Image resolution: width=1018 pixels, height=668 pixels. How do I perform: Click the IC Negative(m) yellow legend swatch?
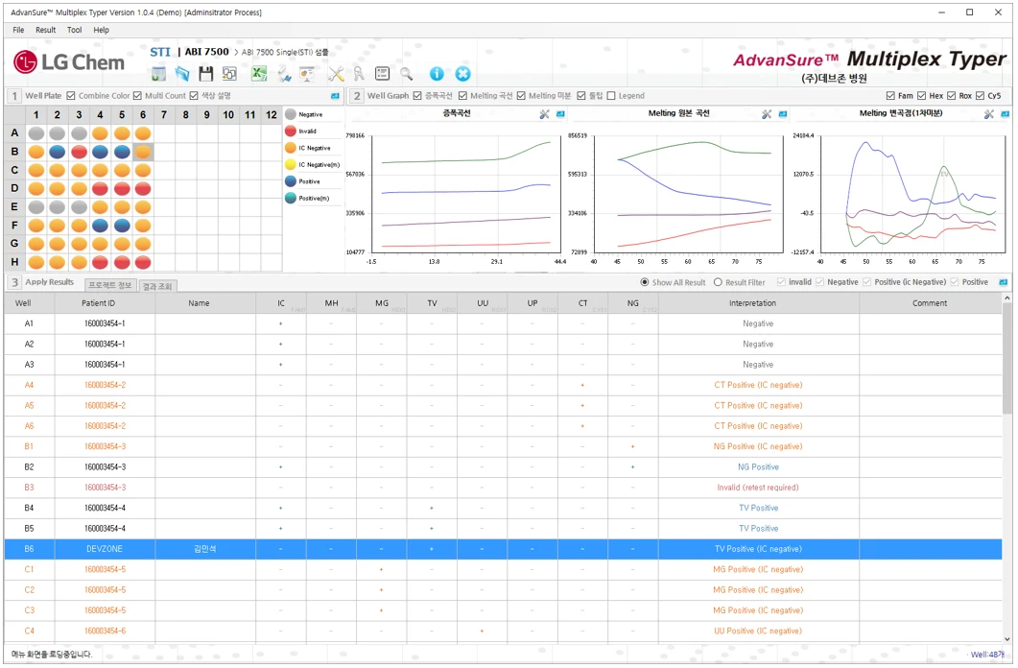(x=290, y=165)
